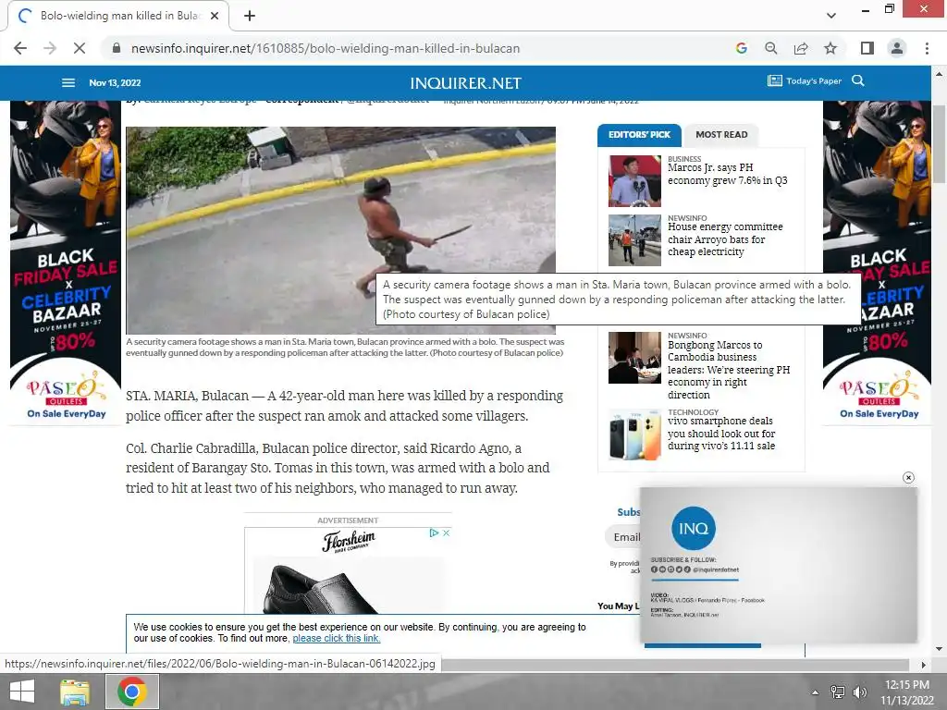Switch to the Editors' Pick tab
This screenshot has width=947, height=710.
click(x=639, y=135)
